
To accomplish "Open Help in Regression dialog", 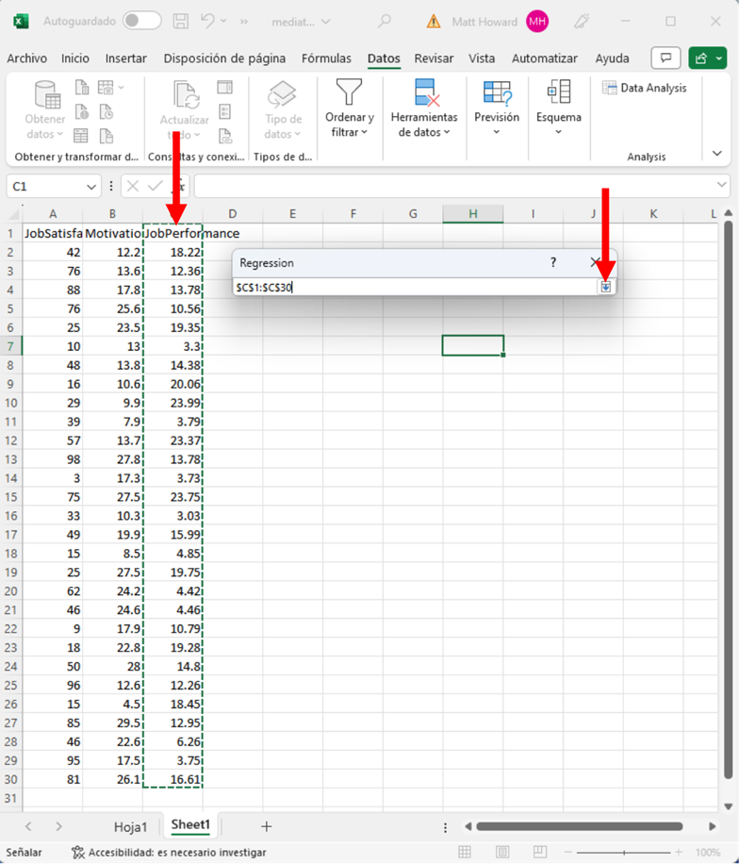I will coord(553,263).
